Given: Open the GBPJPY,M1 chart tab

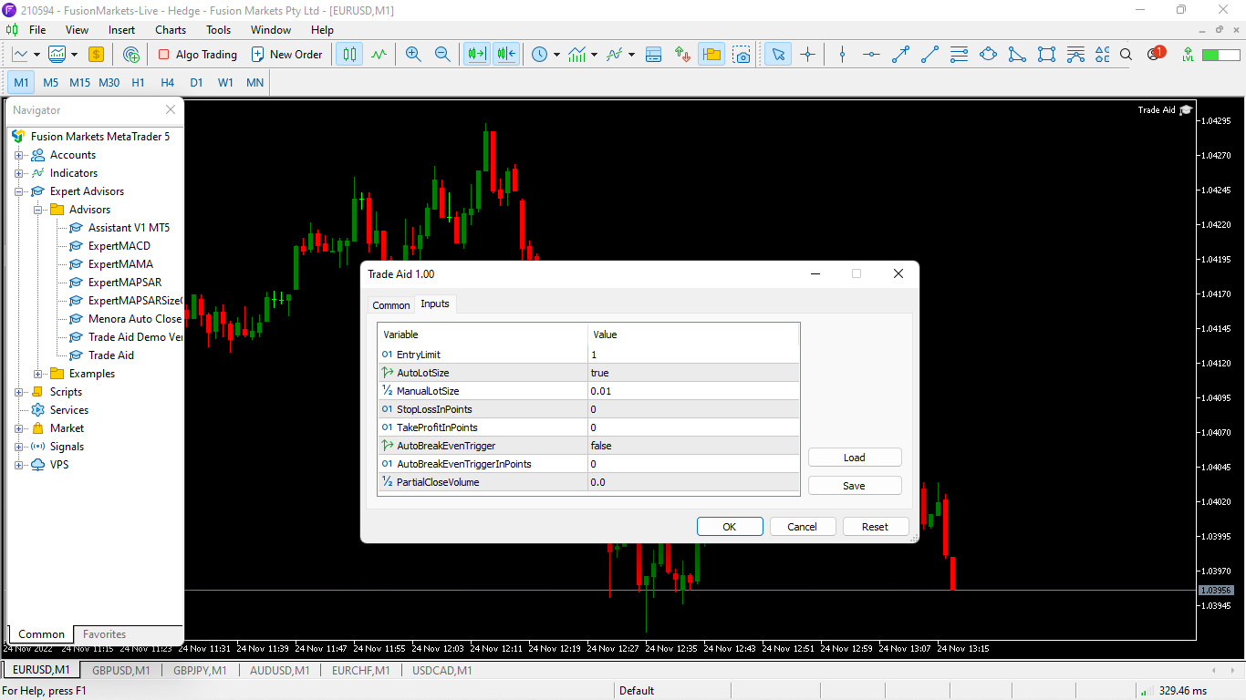Looking at the screenshot, I should click(200, 671).
